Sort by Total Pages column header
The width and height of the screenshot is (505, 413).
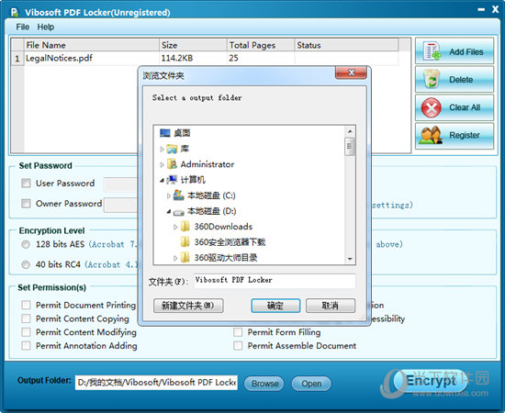pyautogui.click(x=261, y=45)
